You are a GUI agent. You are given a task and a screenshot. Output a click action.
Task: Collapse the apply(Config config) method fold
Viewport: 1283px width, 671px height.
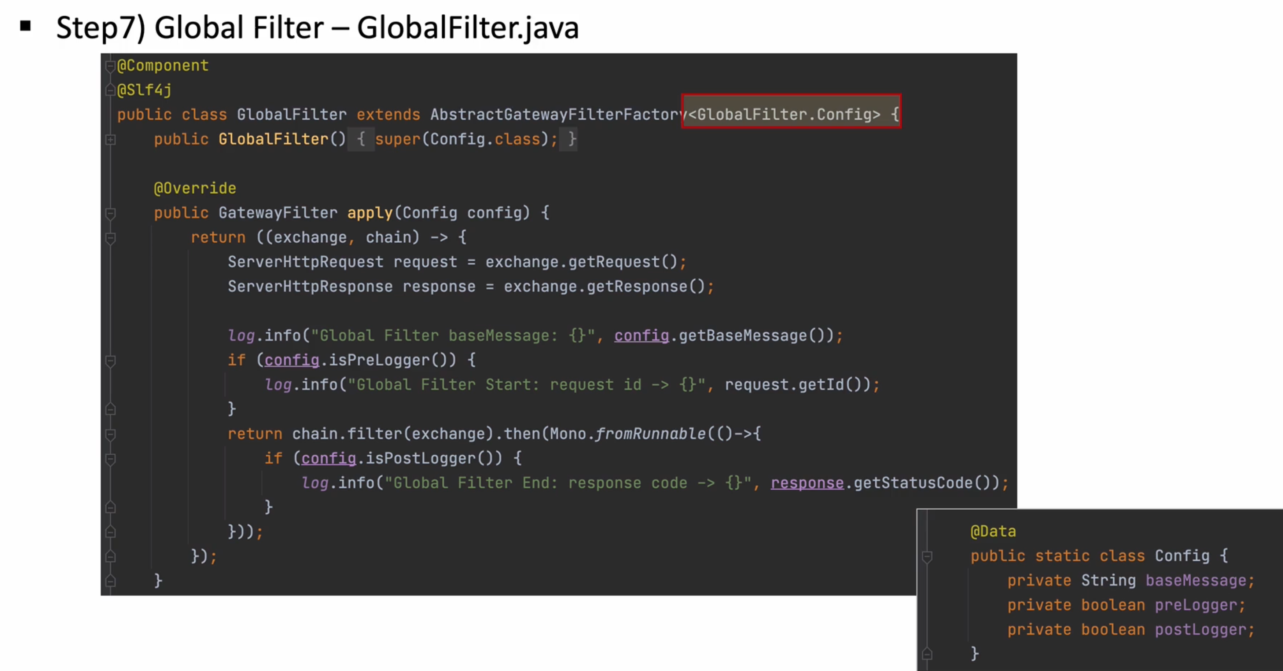(x=111, y=214)
